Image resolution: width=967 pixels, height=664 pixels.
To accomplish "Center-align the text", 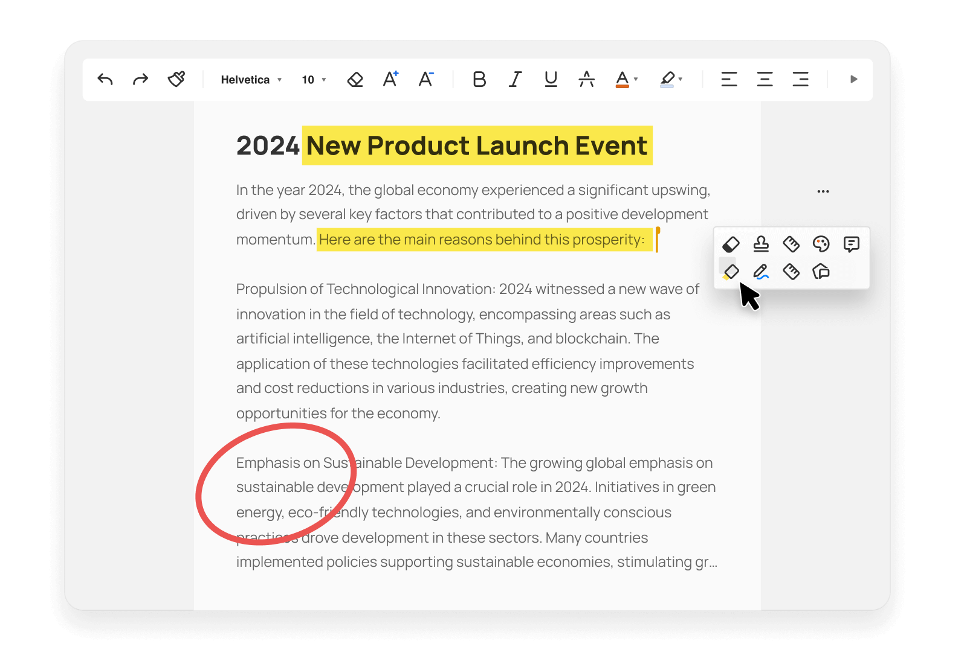I will click(x=765, y=79).
